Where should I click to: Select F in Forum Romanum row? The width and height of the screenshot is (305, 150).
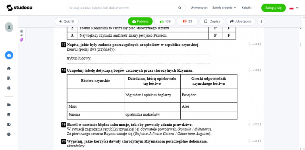coord(229,28)
